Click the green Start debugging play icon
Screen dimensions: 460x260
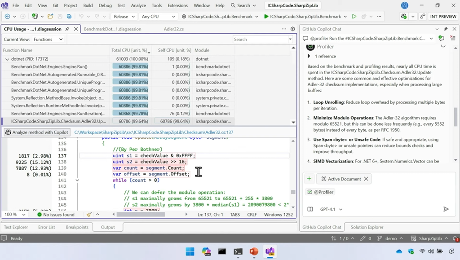click(x=266, y=17)
